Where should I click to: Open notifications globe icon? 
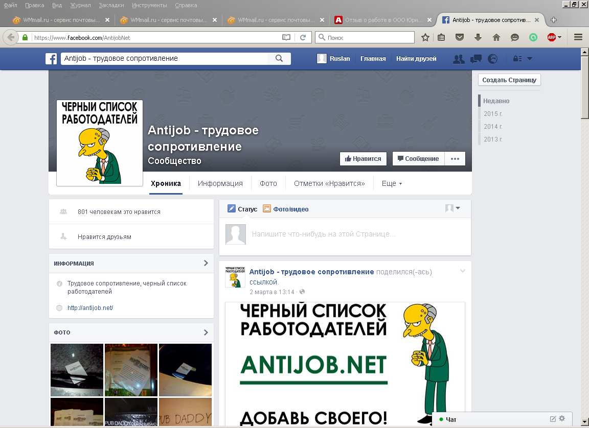pyautogui.click(x=492, y=59)
